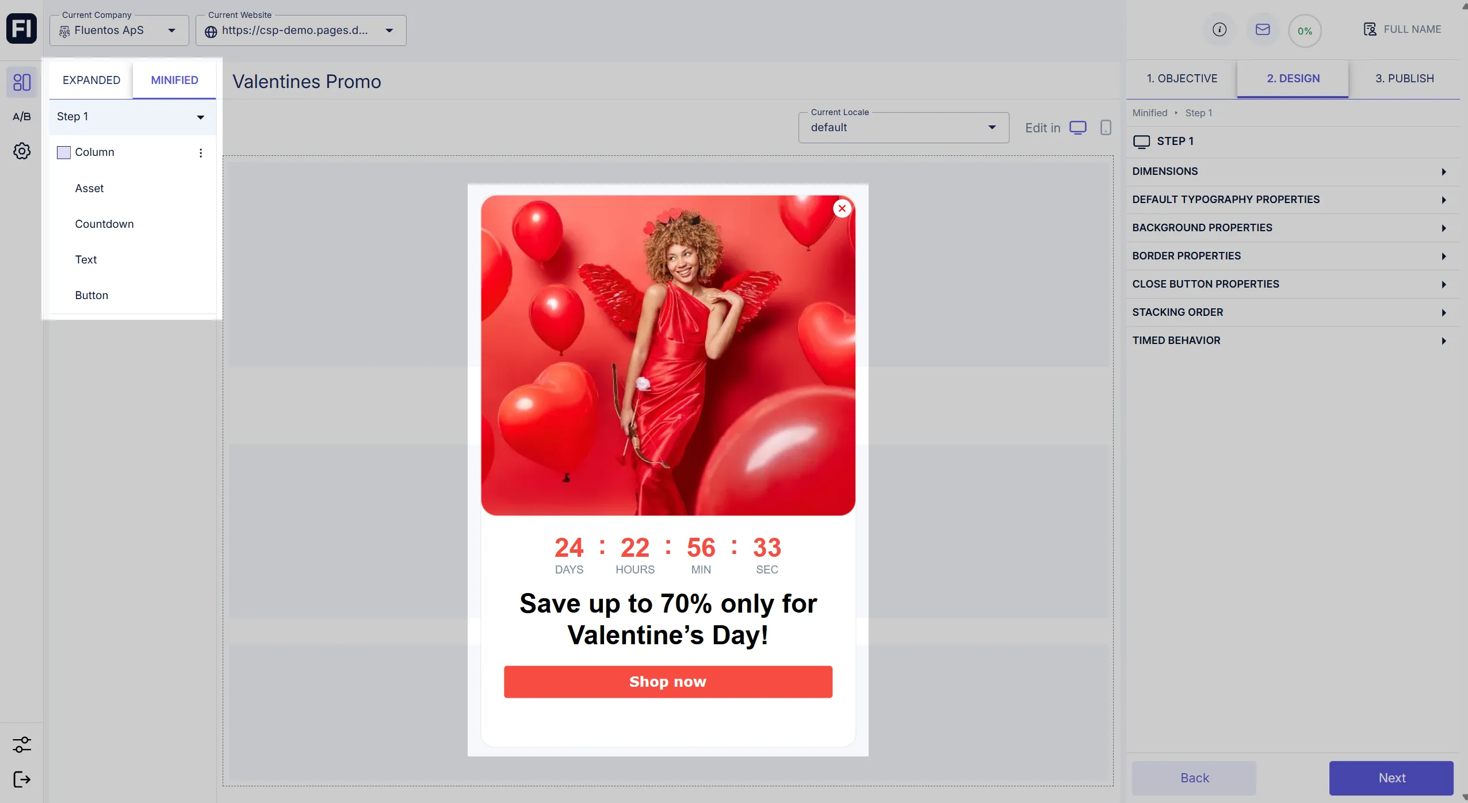The height and width of the screenshot is (803, 1468).
Task: Select the Countdown element in tree
Action: pyautogui.click(x=104, y=224)
